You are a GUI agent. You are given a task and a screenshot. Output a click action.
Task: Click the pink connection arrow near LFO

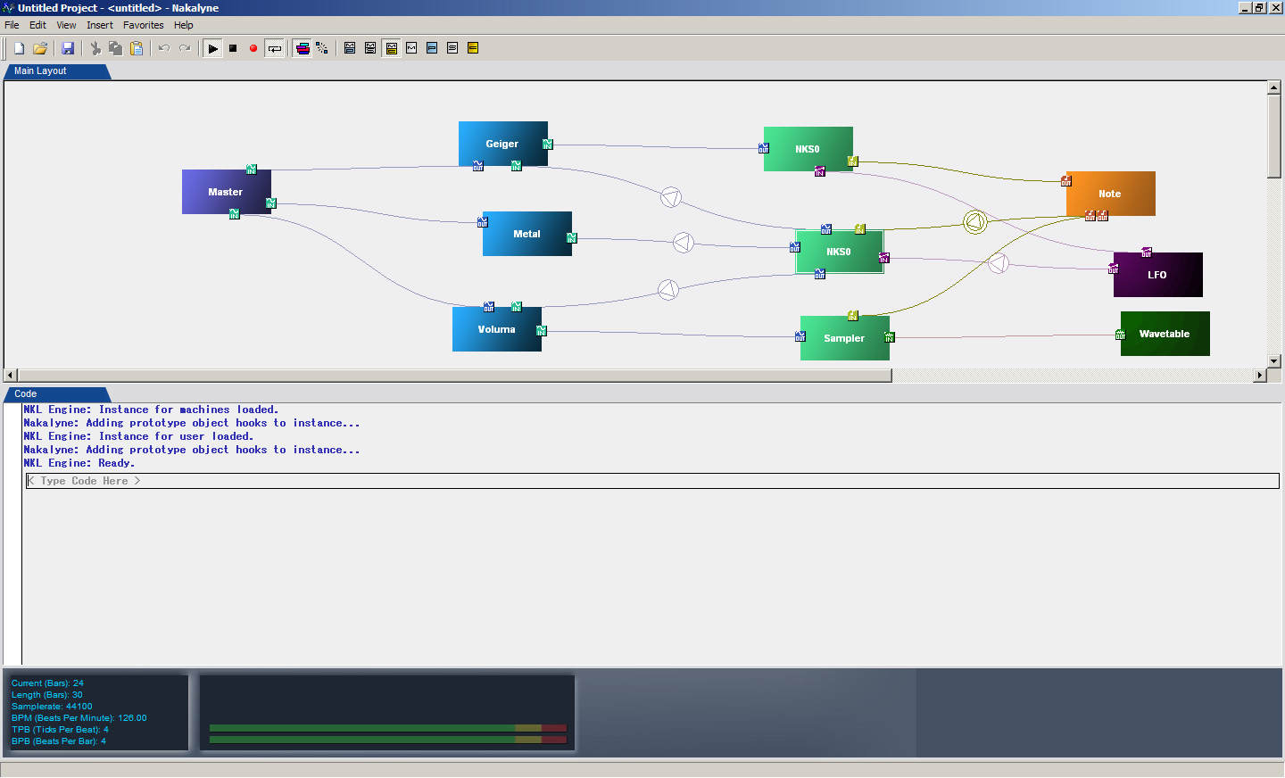tap(999, 263)
